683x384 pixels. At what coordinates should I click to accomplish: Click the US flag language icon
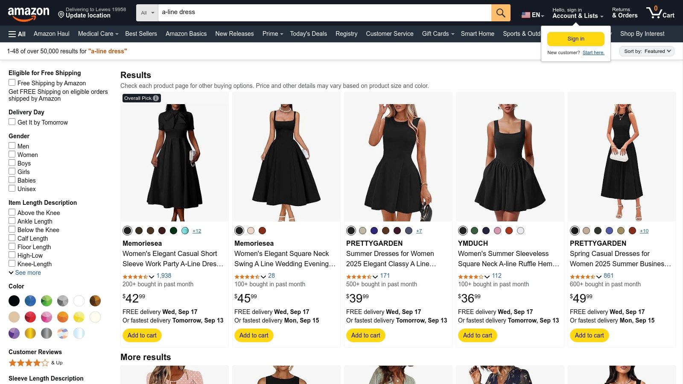pos(526,15)
